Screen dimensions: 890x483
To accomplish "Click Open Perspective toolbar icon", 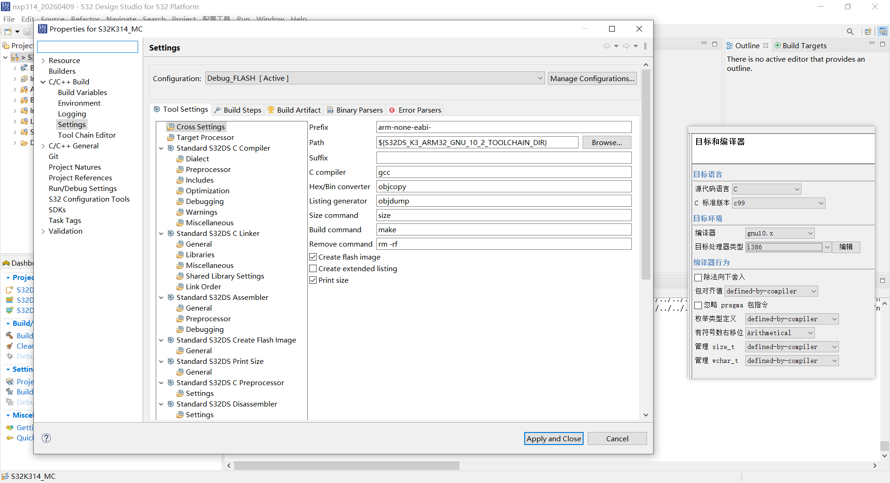I will coord(868,32).
